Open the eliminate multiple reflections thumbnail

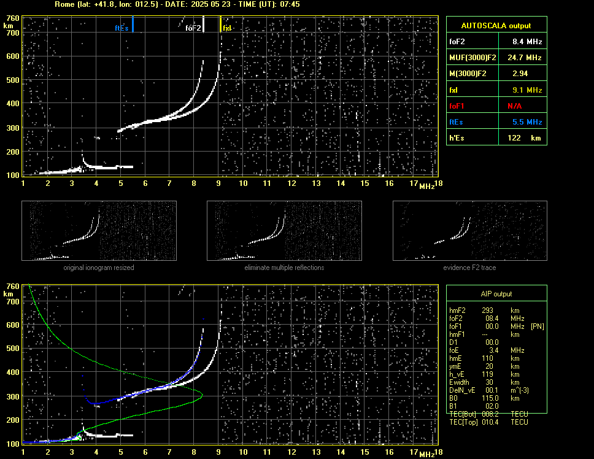[284, 231]
